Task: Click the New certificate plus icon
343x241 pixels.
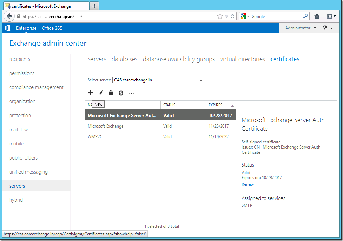Action: click(91, 93)
